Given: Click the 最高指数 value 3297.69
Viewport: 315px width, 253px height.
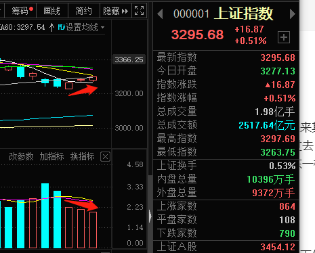Looking at the screenshot, I should 278,139.
